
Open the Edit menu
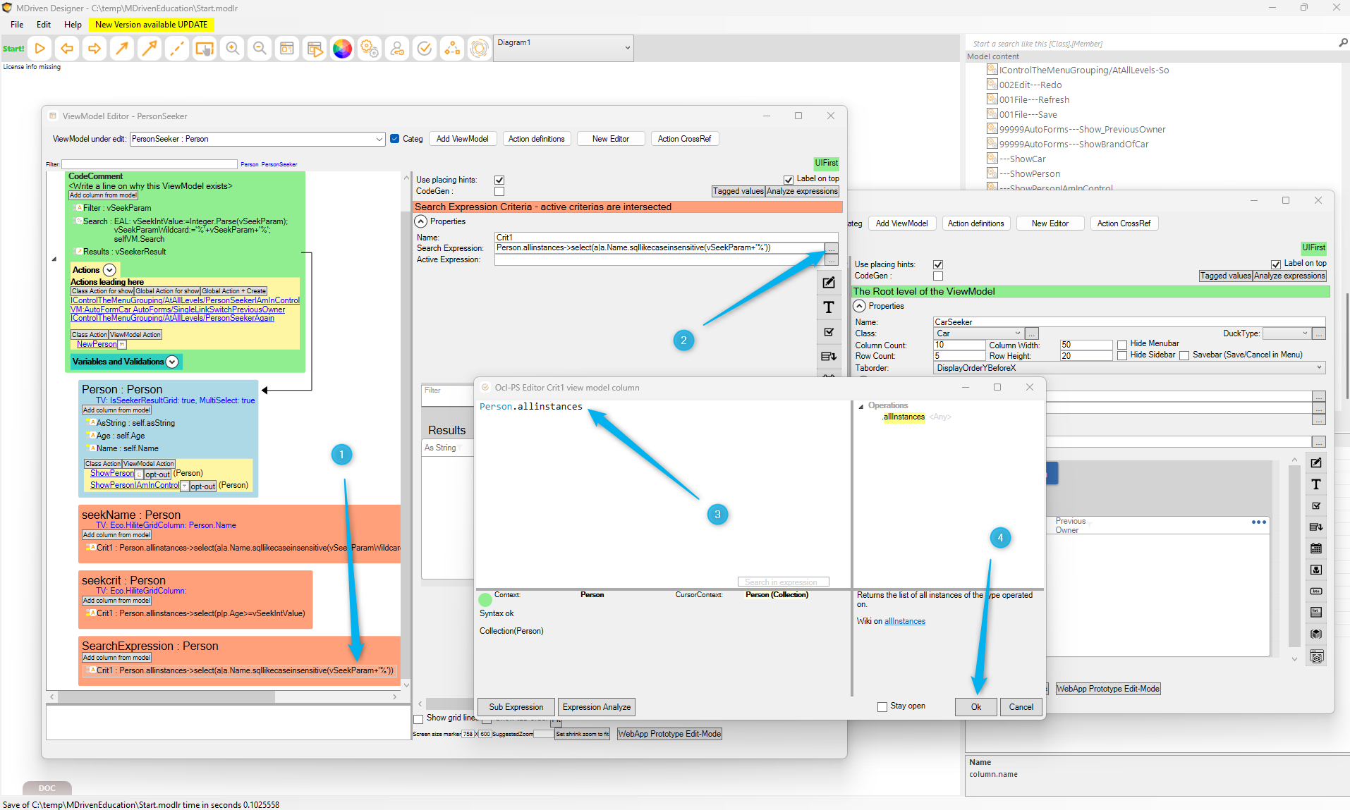point(44,25)
